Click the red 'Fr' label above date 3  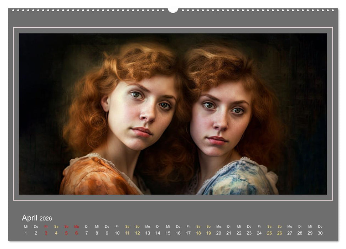point(46,226)
